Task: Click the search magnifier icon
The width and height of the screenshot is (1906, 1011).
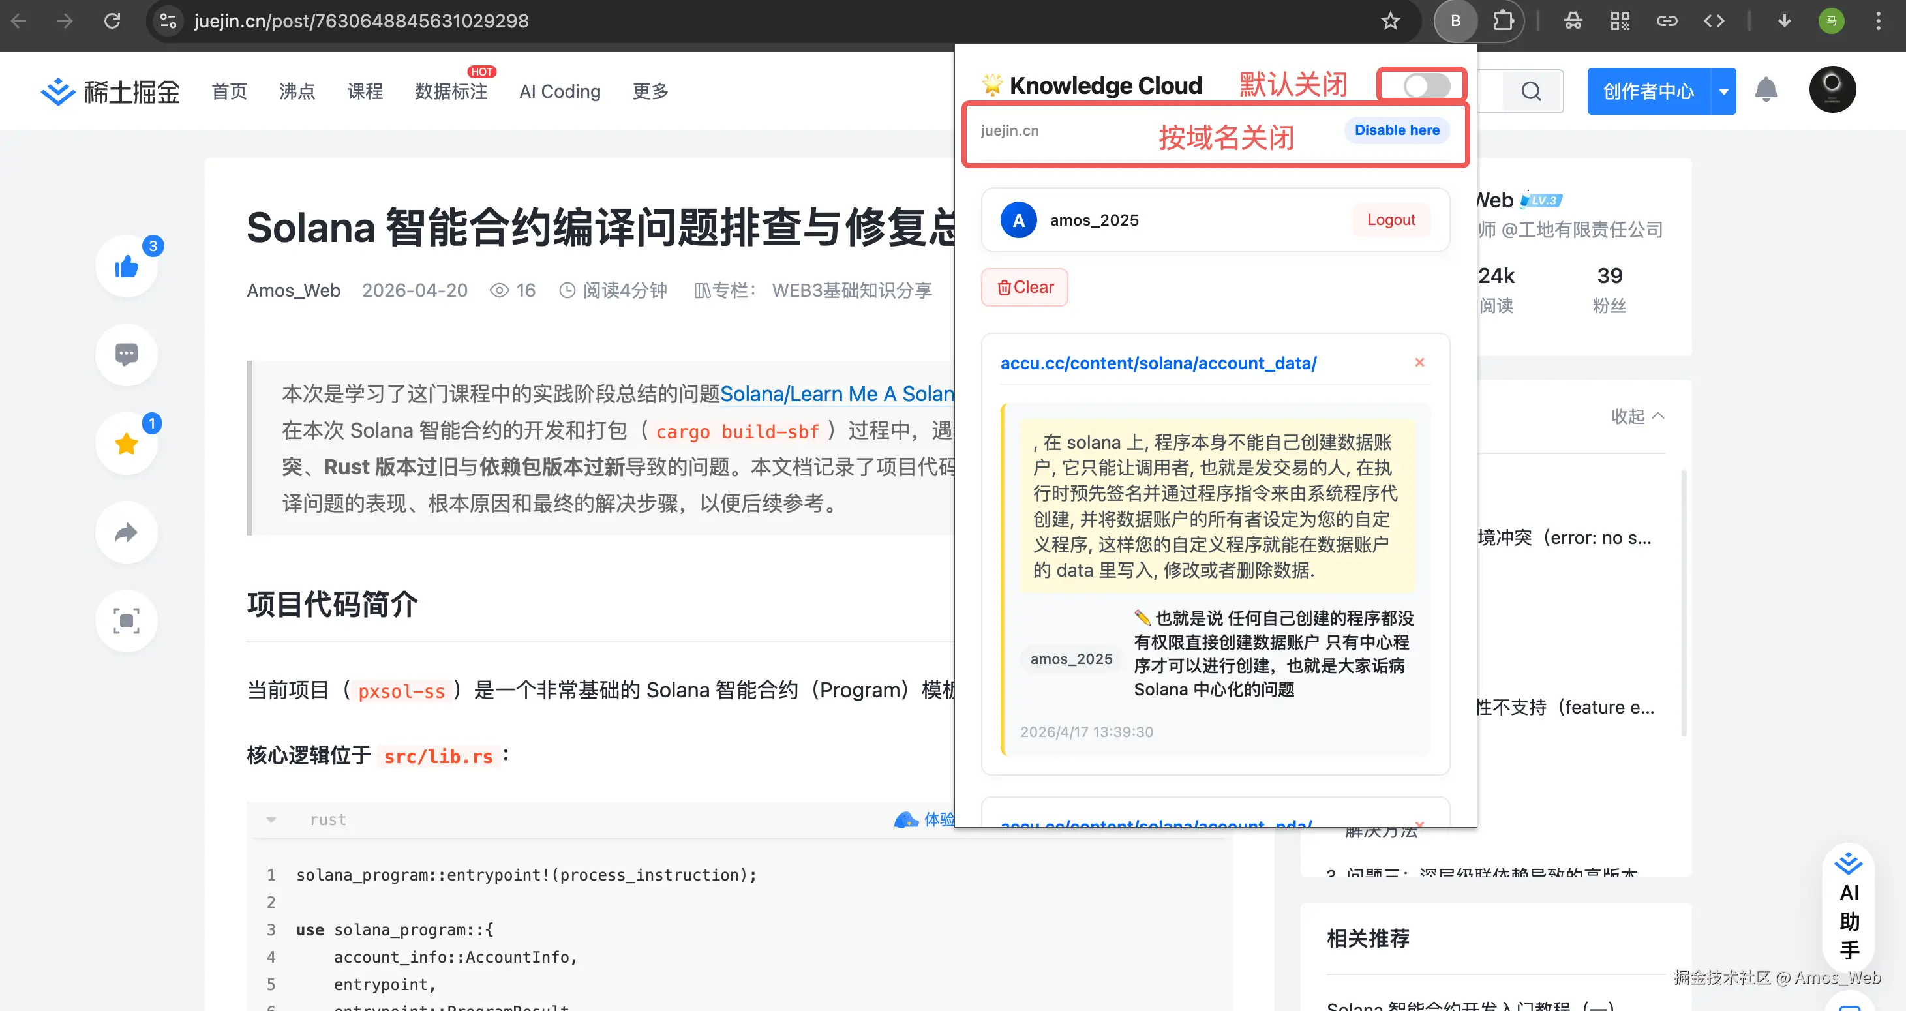Action: pyautogui.click(x=1531, y=91)
